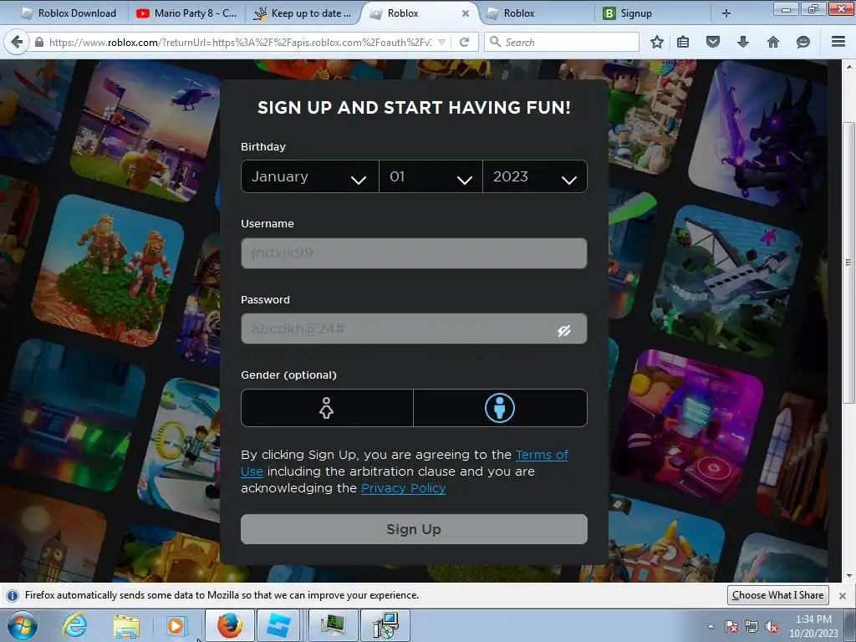Open the birthday day dropdown showing 01

431,176
